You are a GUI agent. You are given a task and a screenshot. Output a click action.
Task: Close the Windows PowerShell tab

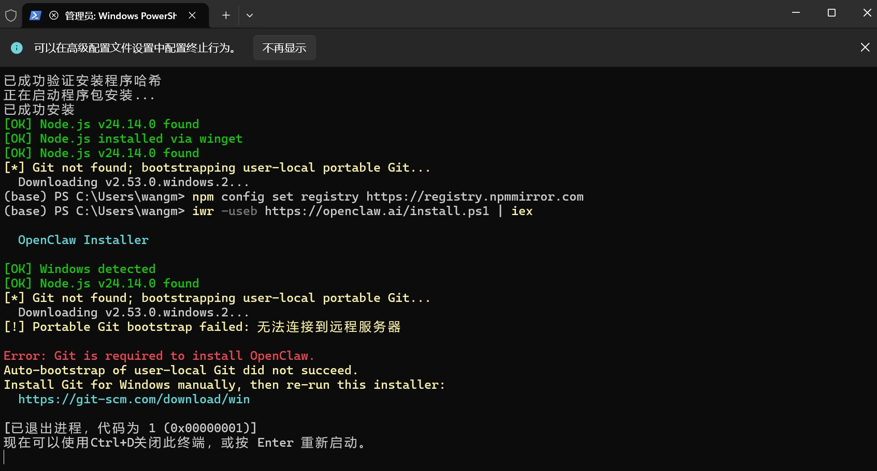tap(192, 16)
